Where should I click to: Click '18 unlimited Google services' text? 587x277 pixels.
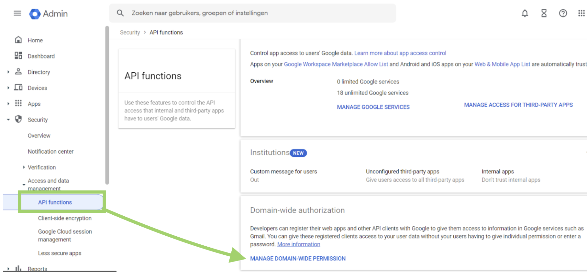point(372,93)
